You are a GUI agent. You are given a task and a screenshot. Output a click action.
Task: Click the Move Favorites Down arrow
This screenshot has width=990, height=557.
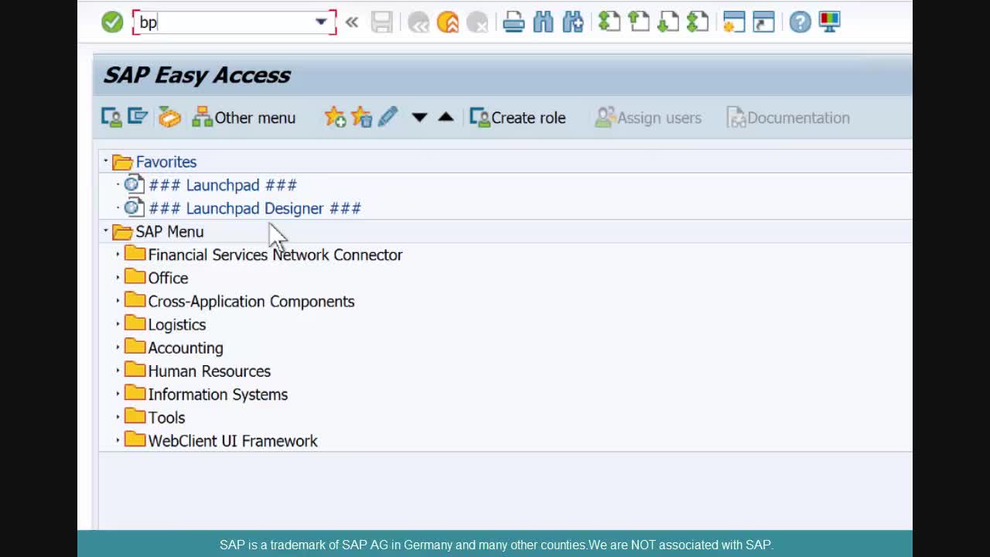point(419,118)
